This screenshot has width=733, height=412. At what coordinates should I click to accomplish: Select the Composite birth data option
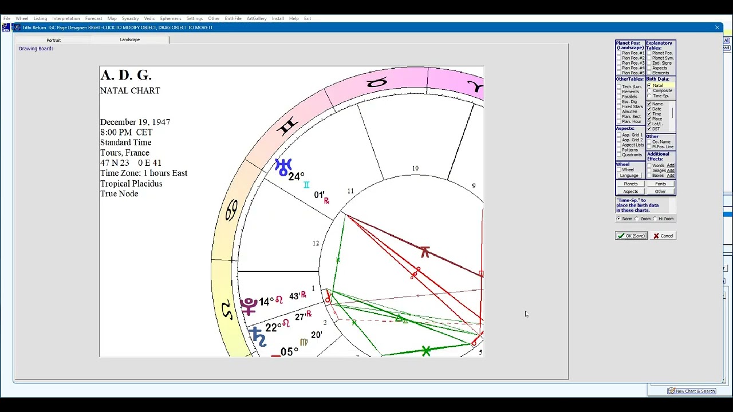click(x=649, y=90)
